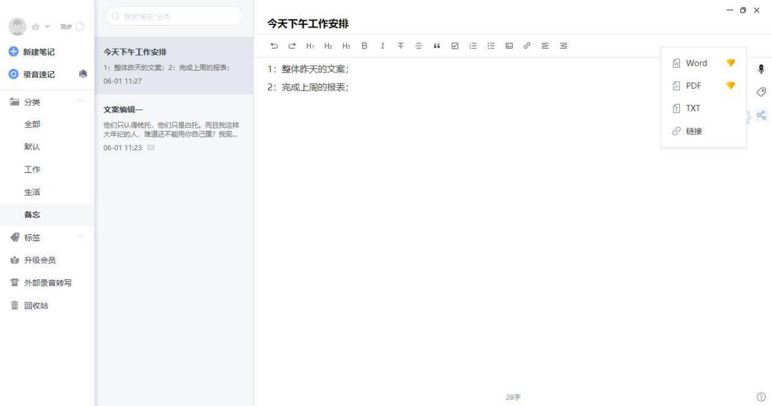Apply the H1 heading style
Screen dimensions: 772x406
coord(310,46)
